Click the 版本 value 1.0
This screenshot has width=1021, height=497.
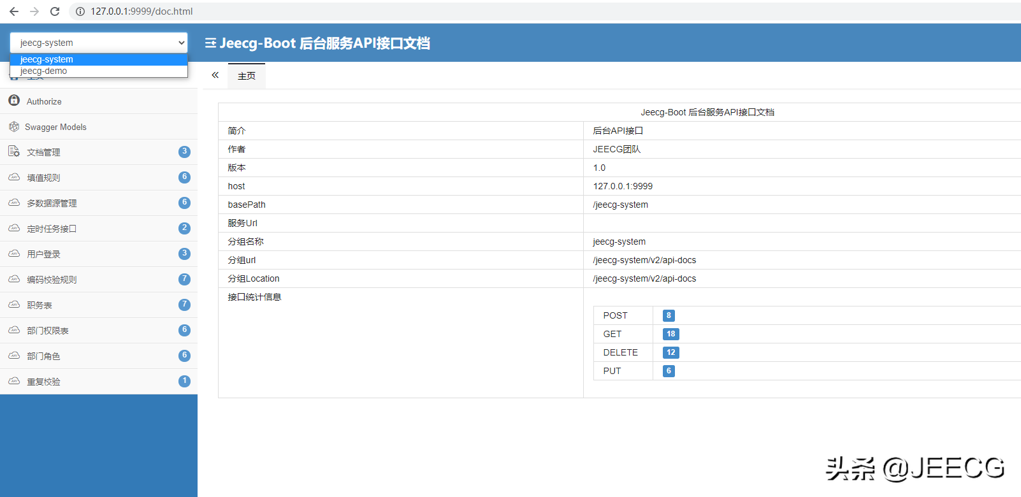point(599,168)
